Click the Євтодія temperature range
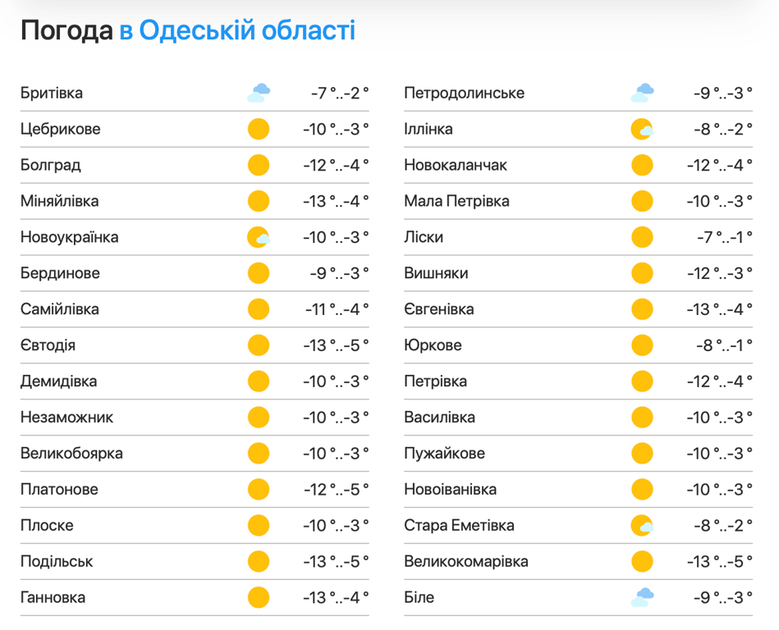Screen dimensions: 779x630 coord(336,345)
